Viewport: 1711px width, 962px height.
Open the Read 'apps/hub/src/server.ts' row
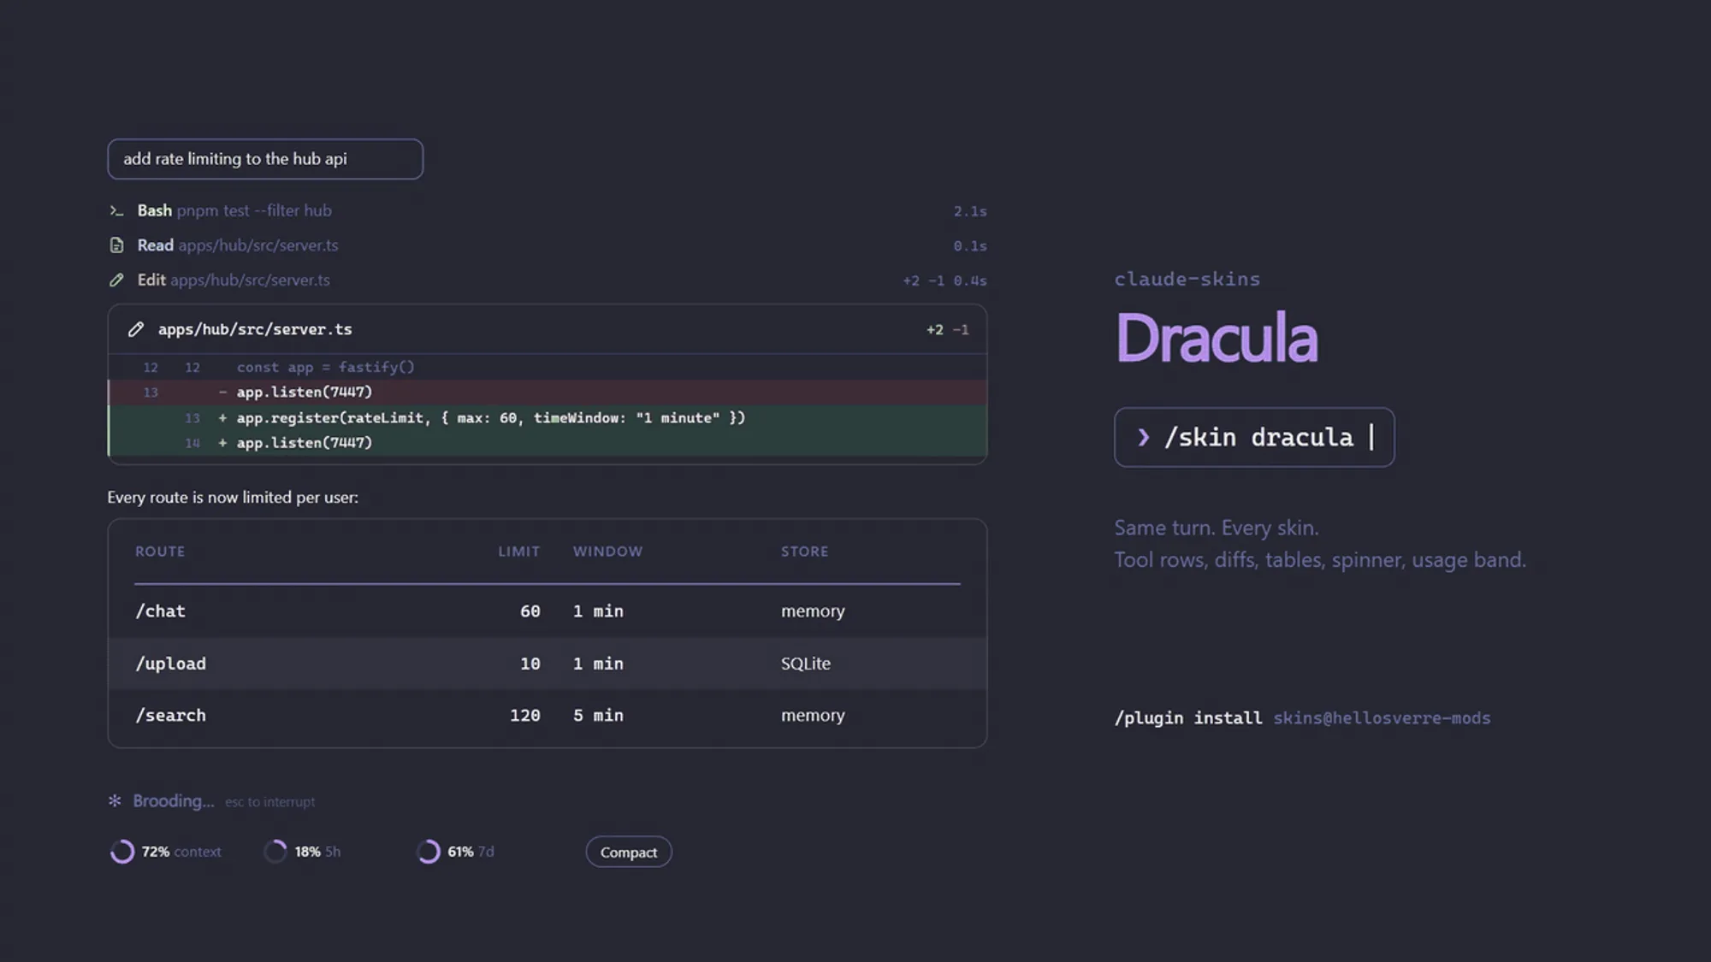coord(548,245)
